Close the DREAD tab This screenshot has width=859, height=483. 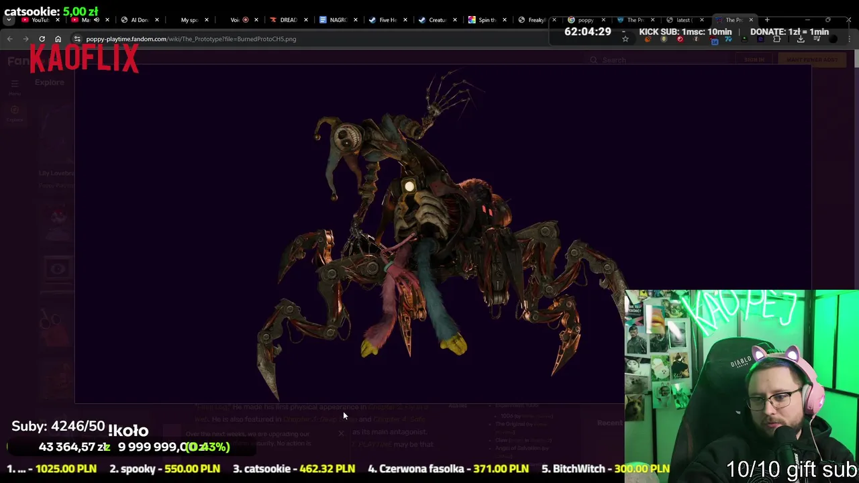pyautogui.click(x=305, y=20)
